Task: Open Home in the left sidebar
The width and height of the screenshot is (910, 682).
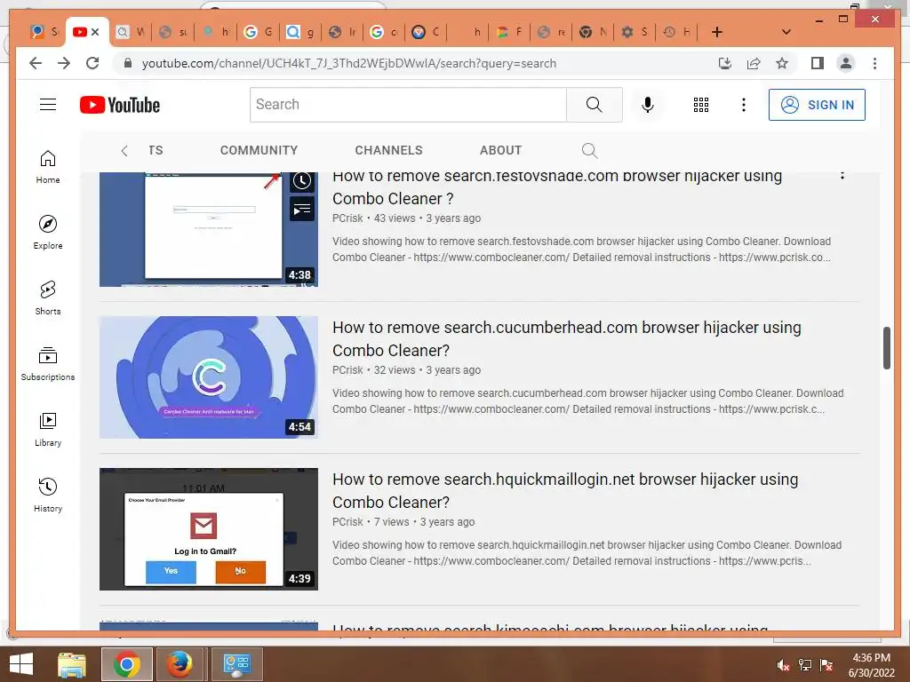Action: [x=48, y=166]
